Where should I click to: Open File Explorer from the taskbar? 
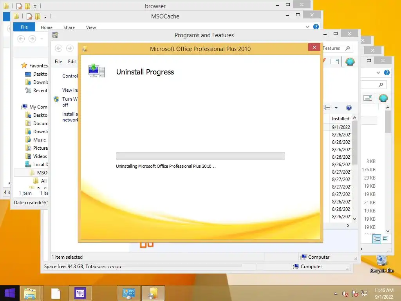[x=30, y=293]
